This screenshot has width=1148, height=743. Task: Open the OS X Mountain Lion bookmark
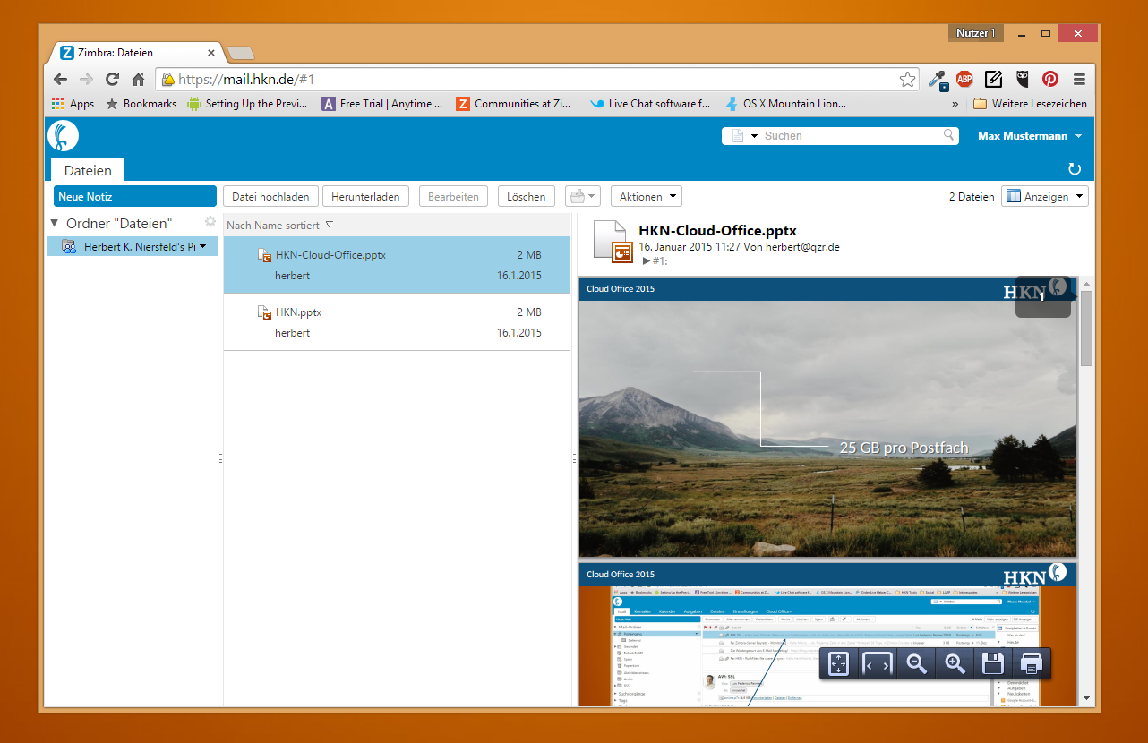[x=785, y=104]
